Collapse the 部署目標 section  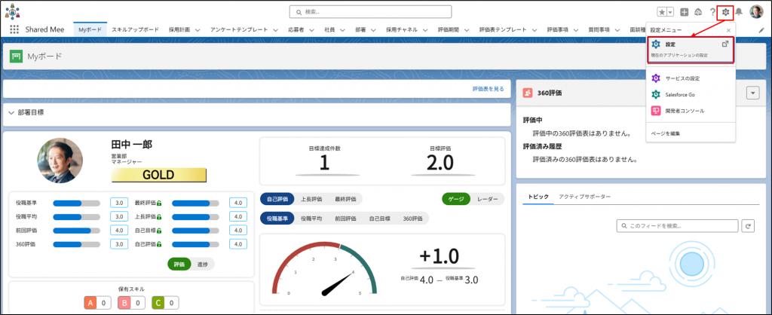(11, 112)
